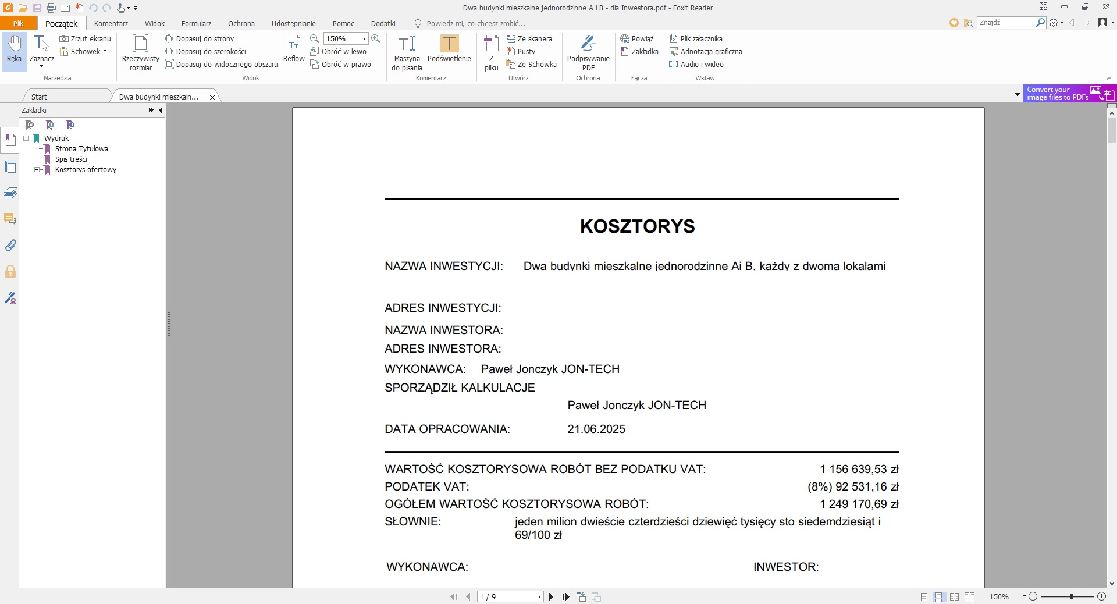The width and height of the screenshot is (1117, 604).
Task: Open the security padlock panel in sidebar
Action: (x=10, y=272)
